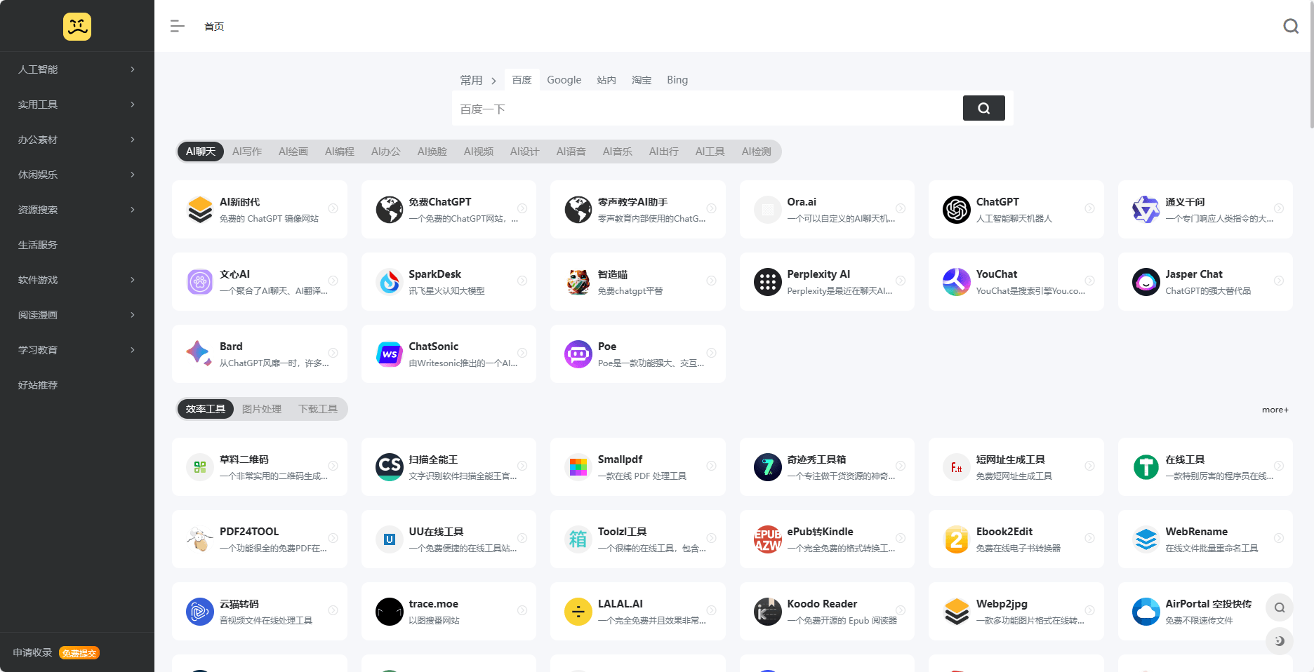Select the AI检测 tab
The height and width of the screenshot is (672, 1314).
pos(757,152)
